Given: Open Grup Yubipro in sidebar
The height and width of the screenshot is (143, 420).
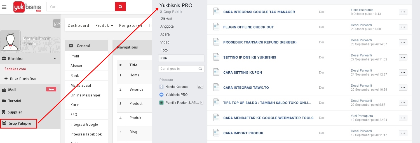Looking at the screenshot, I should (19, 123).
